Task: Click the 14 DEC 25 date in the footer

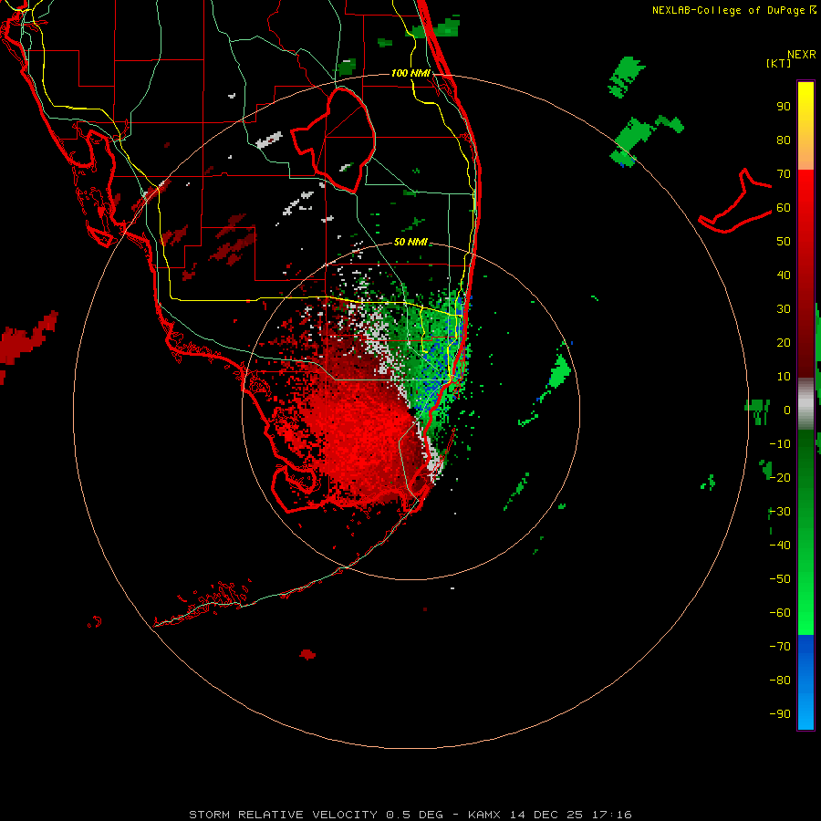Action: pyautogui.click(x=546, y=815)
